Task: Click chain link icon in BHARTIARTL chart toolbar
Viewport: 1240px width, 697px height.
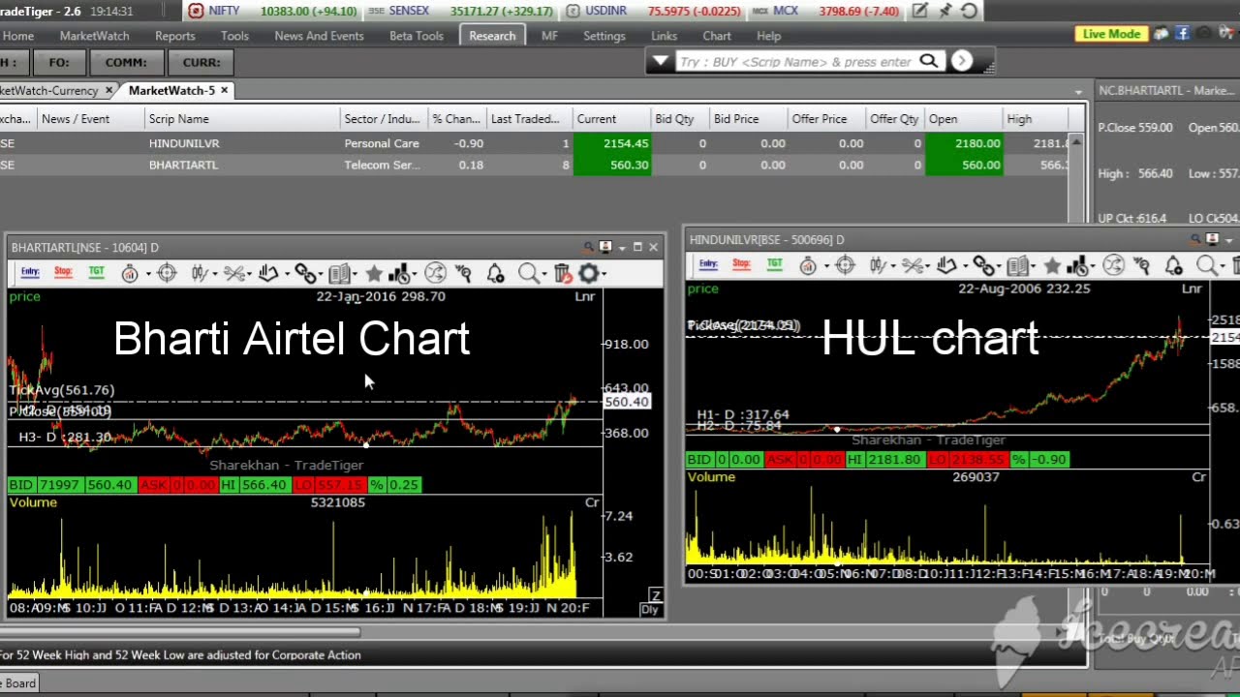Action: 304,274
